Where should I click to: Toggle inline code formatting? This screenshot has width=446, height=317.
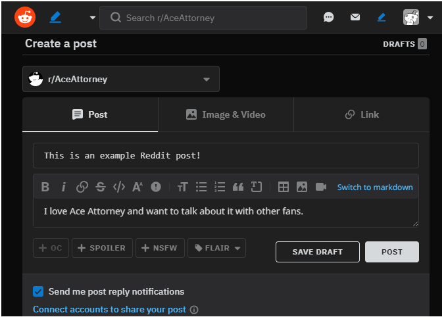point(119,187)
